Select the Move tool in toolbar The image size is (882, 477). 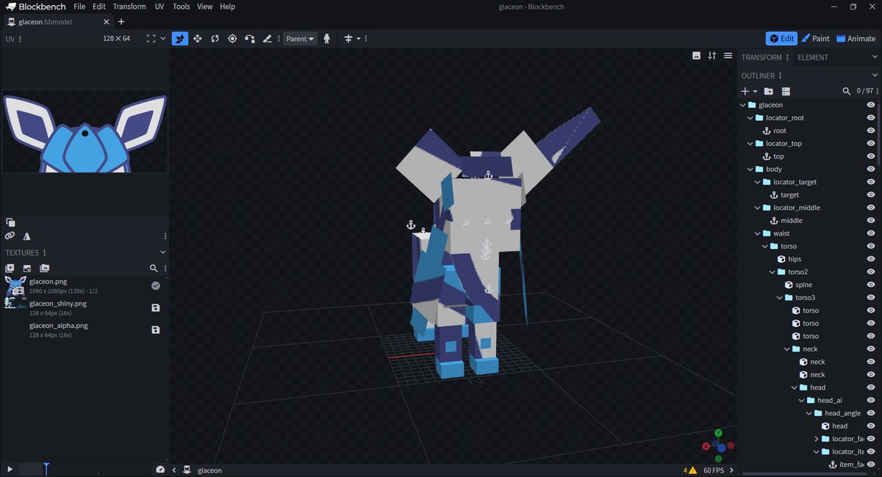click(180, 38)
